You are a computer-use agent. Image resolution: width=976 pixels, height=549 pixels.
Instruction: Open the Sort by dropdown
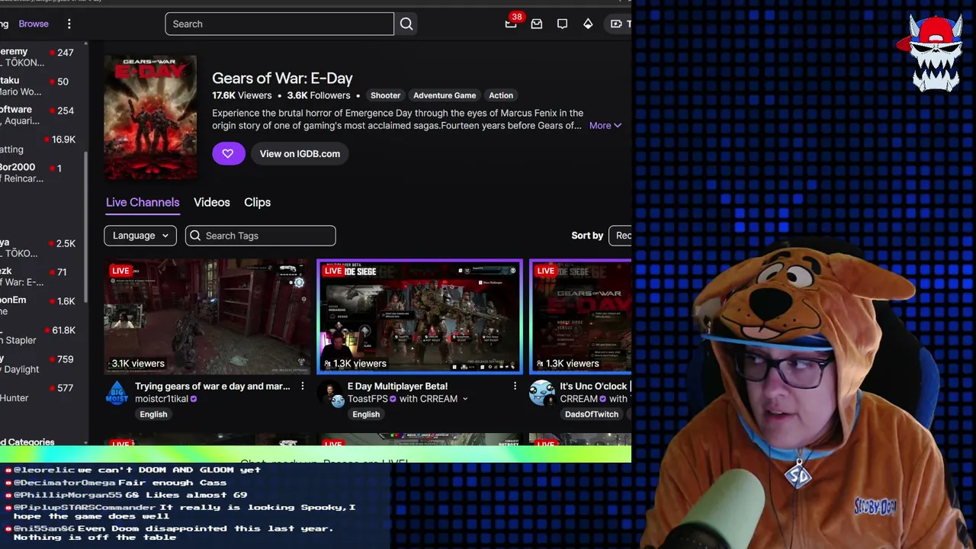click(620, 236)
